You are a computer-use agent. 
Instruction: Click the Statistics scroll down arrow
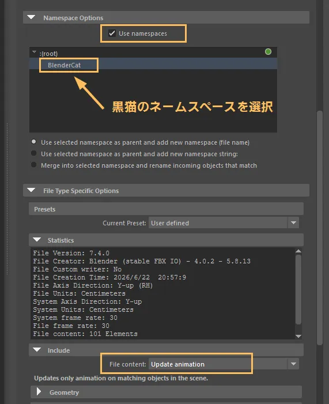point(298,336)
